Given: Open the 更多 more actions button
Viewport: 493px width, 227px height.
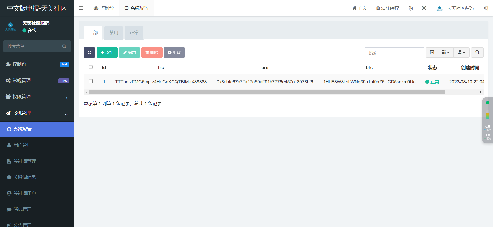Looking at the screenshot, I should tap(174, 53).
